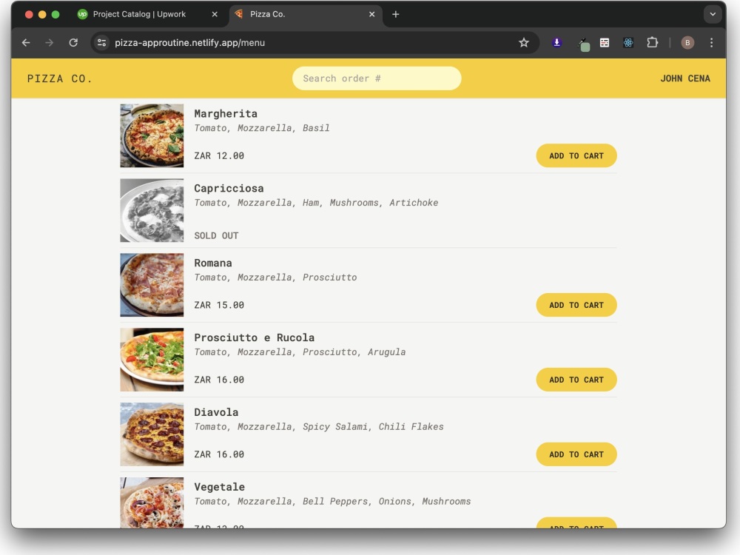This screenshot has width=740, height=555.
Task: Click the PIZZA CO. logo link
Action: pyautogui.click(x=59, y=79)
